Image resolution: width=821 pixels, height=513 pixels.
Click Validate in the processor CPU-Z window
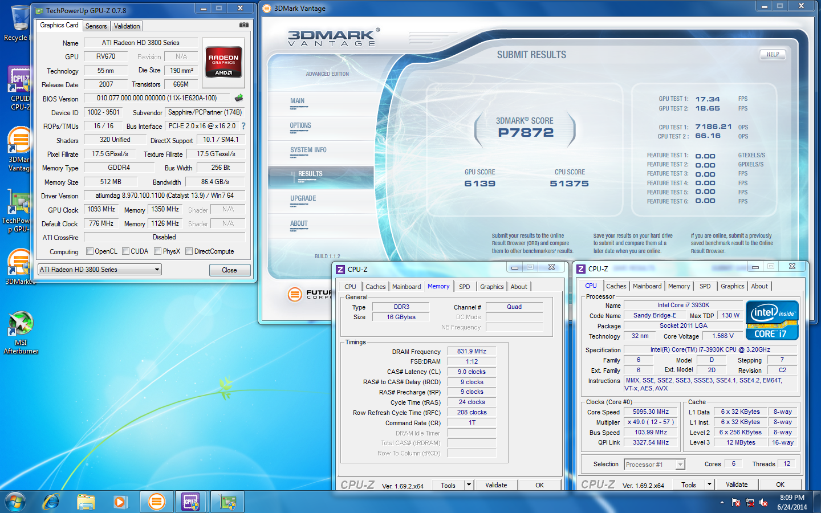click(x=737, y=484)
